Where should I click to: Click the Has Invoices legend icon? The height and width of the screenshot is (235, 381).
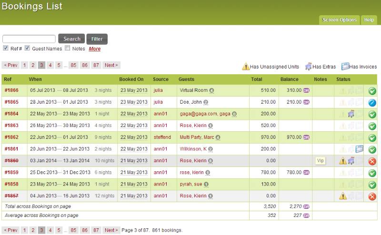(345, 66)
